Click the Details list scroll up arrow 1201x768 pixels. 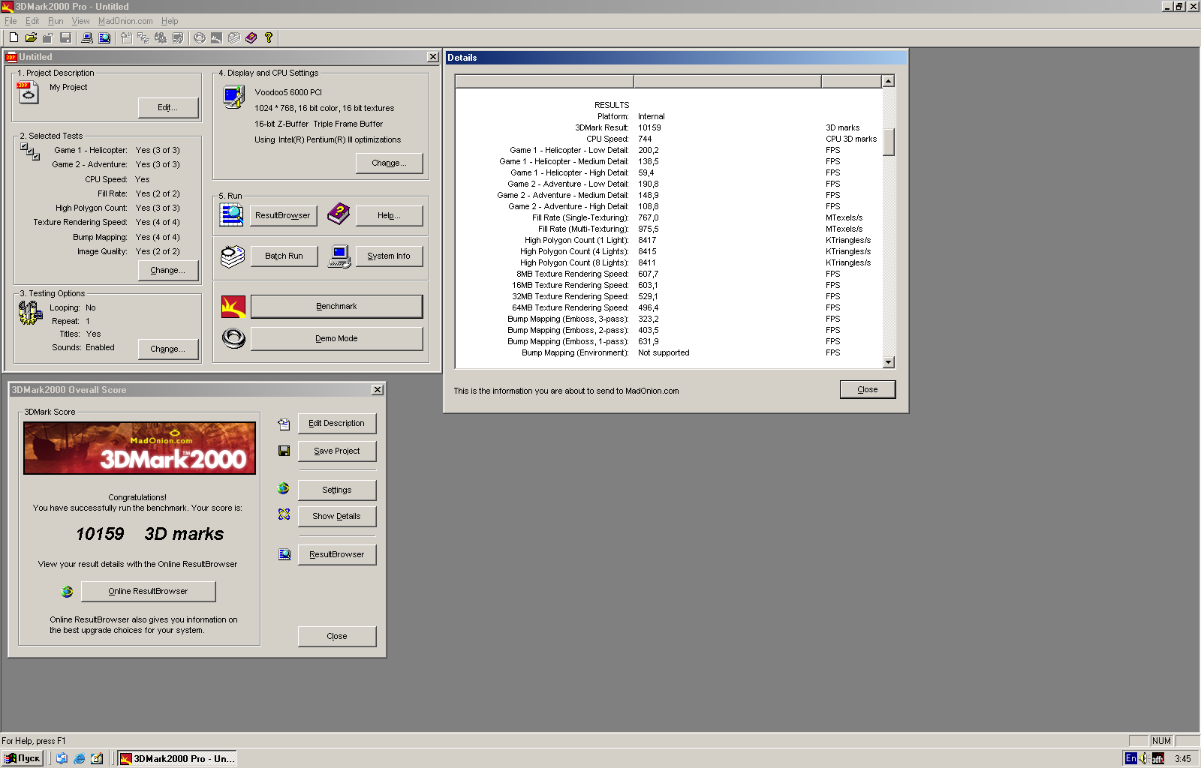coord(889,81)
